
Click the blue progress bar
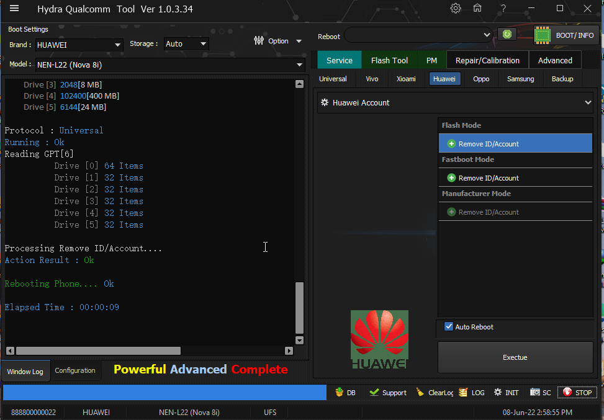pos(165,392)
